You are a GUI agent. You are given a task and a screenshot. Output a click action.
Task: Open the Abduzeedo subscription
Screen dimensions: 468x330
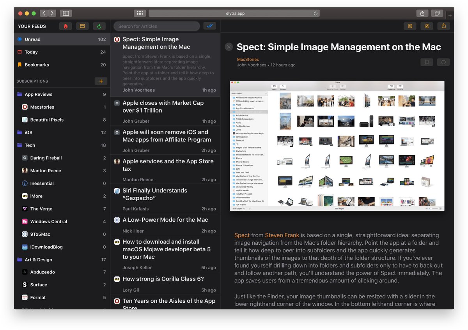pyautogui.click(x=62, y=272)
